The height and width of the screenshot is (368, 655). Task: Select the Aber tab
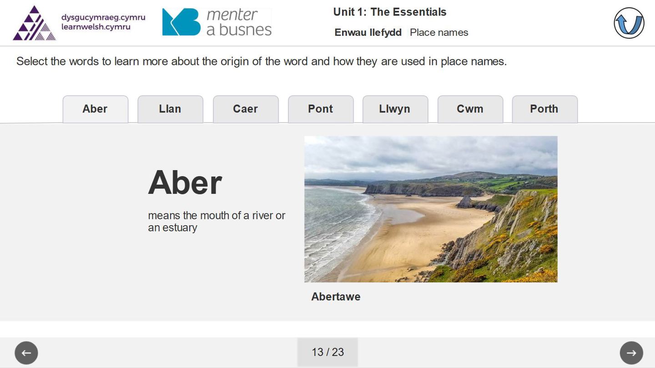click(x=95, y=109)
